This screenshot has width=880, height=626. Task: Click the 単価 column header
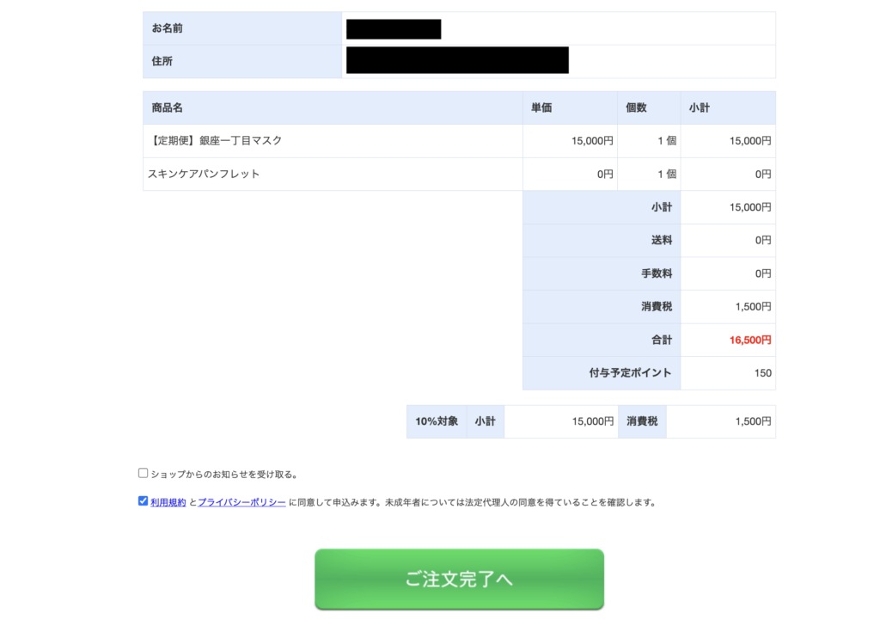(x=541, y=108)
